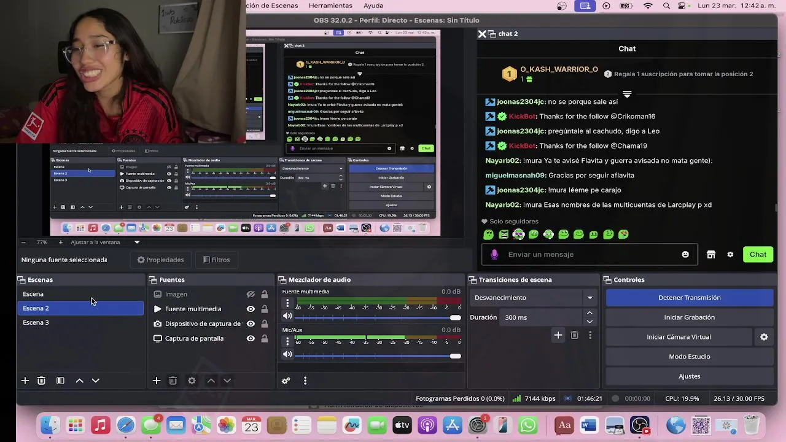The height and width of the screenshot is (442, 786).
Task: Open emoji picker in chat message box
Action: (685, 254)
